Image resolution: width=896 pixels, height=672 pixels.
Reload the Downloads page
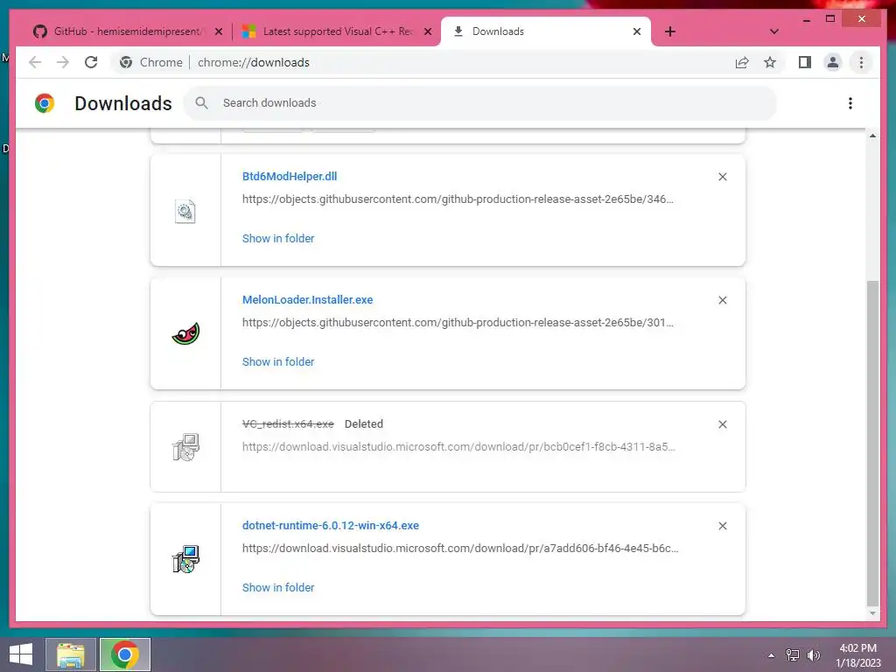pyautogui.click(x=91, y=62)
